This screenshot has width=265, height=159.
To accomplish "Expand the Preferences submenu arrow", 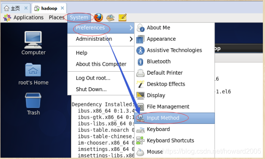I will coord(131,28).
